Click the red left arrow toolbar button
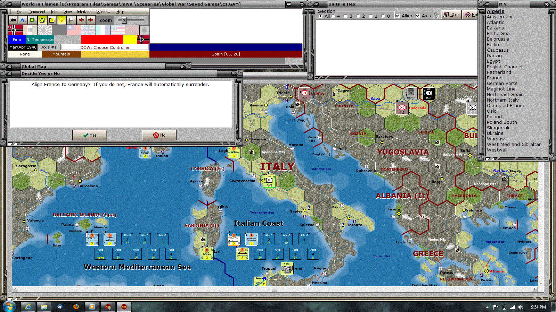This screenshot has height=312, width=556. [81, 20]
